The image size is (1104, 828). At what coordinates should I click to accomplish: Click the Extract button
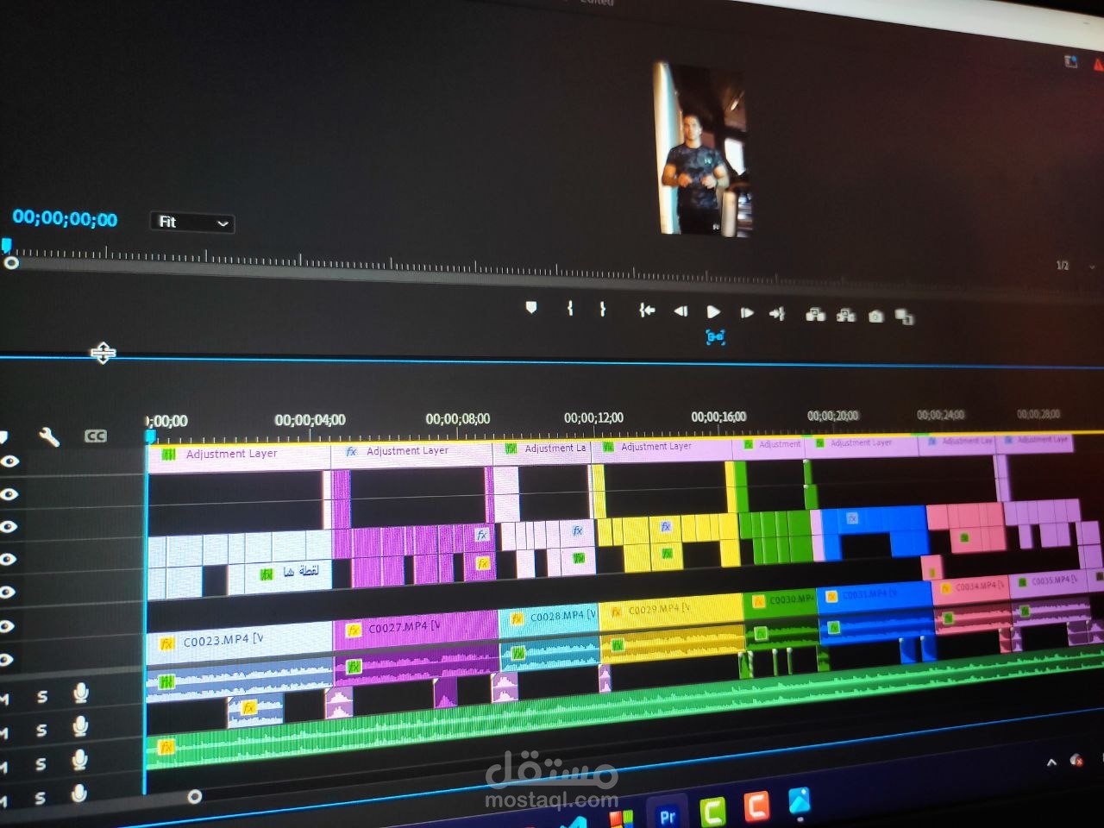coord(846,316)
